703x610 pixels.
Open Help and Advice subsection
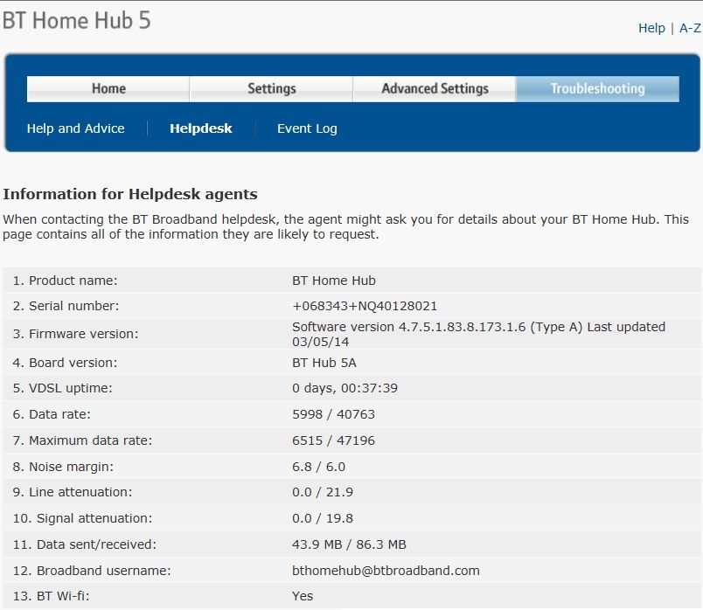[x=76, y=128]
